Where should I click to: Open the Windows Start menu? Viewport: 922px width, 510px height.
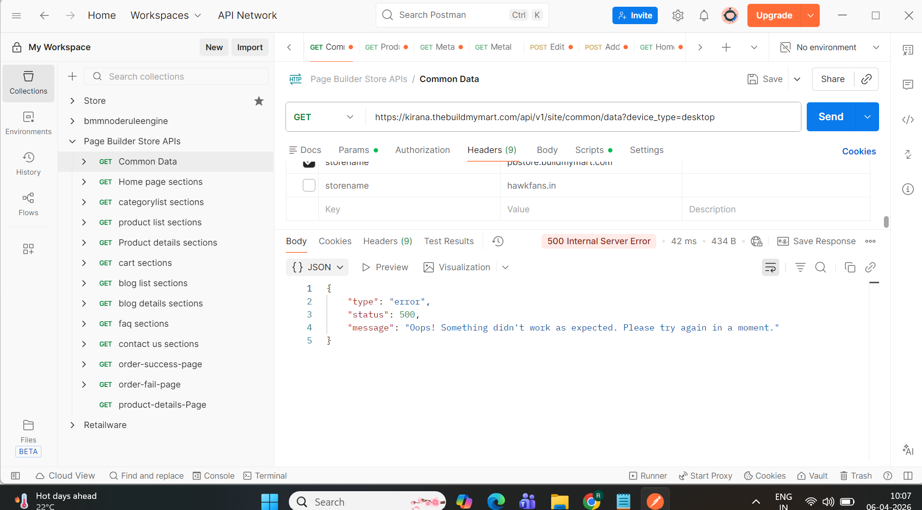[x=270, y=502]
